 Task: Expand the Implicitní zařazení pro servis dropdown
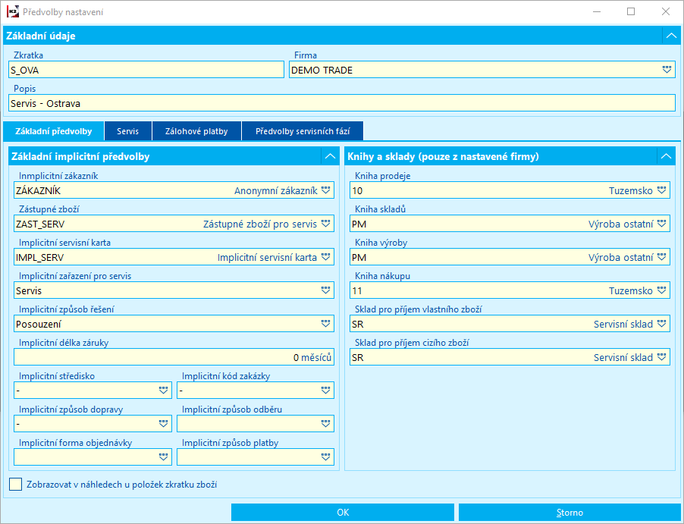(x=325, y=290)
